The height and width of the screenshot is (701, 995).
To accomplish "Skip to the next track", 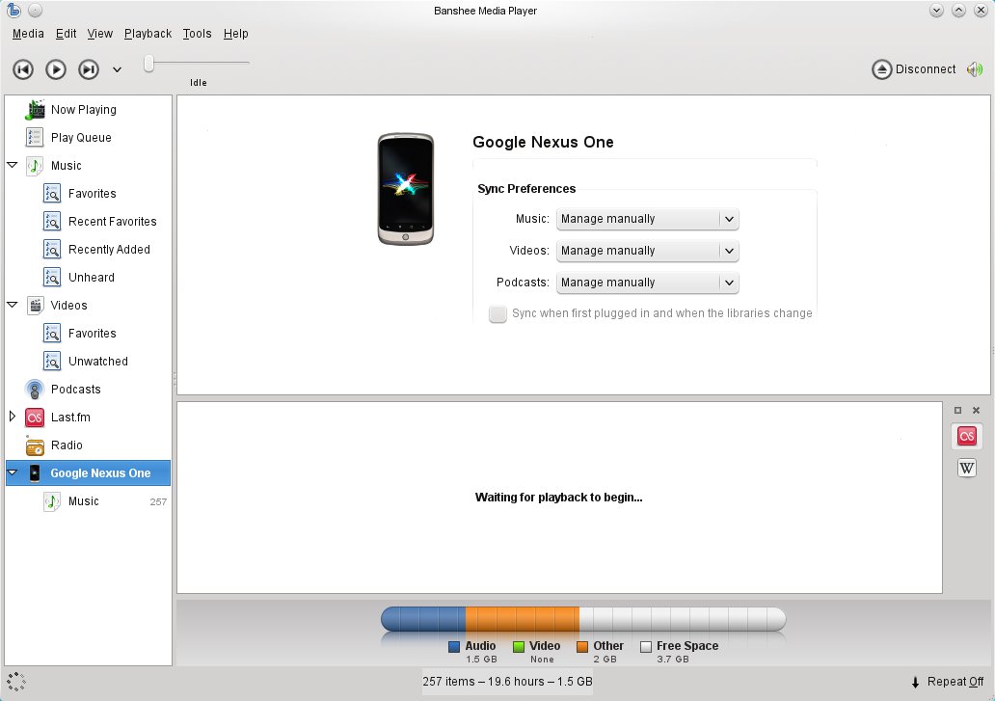I will coord(88,69).
